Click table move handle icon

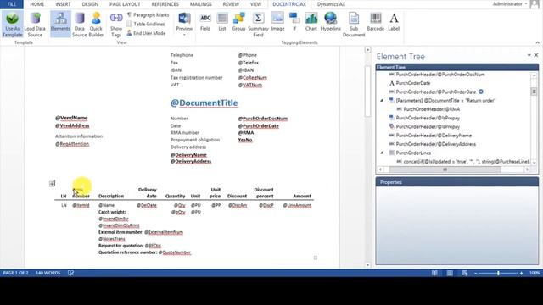pyautogui.click(x=52, y=184)
